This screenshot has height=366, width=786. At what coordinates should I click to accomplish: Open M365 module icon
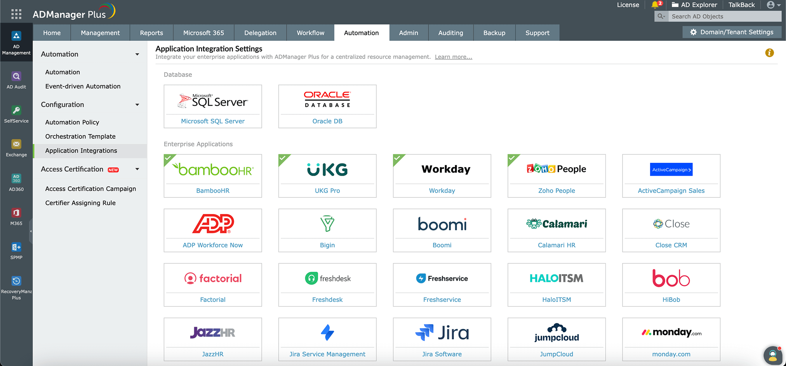[x=16, y=212]
